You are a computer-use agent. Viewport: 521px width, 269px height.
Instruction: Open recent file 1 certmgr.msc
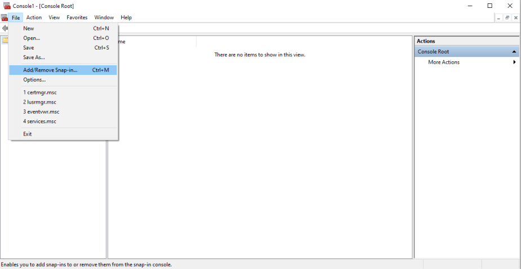[63, 92]
